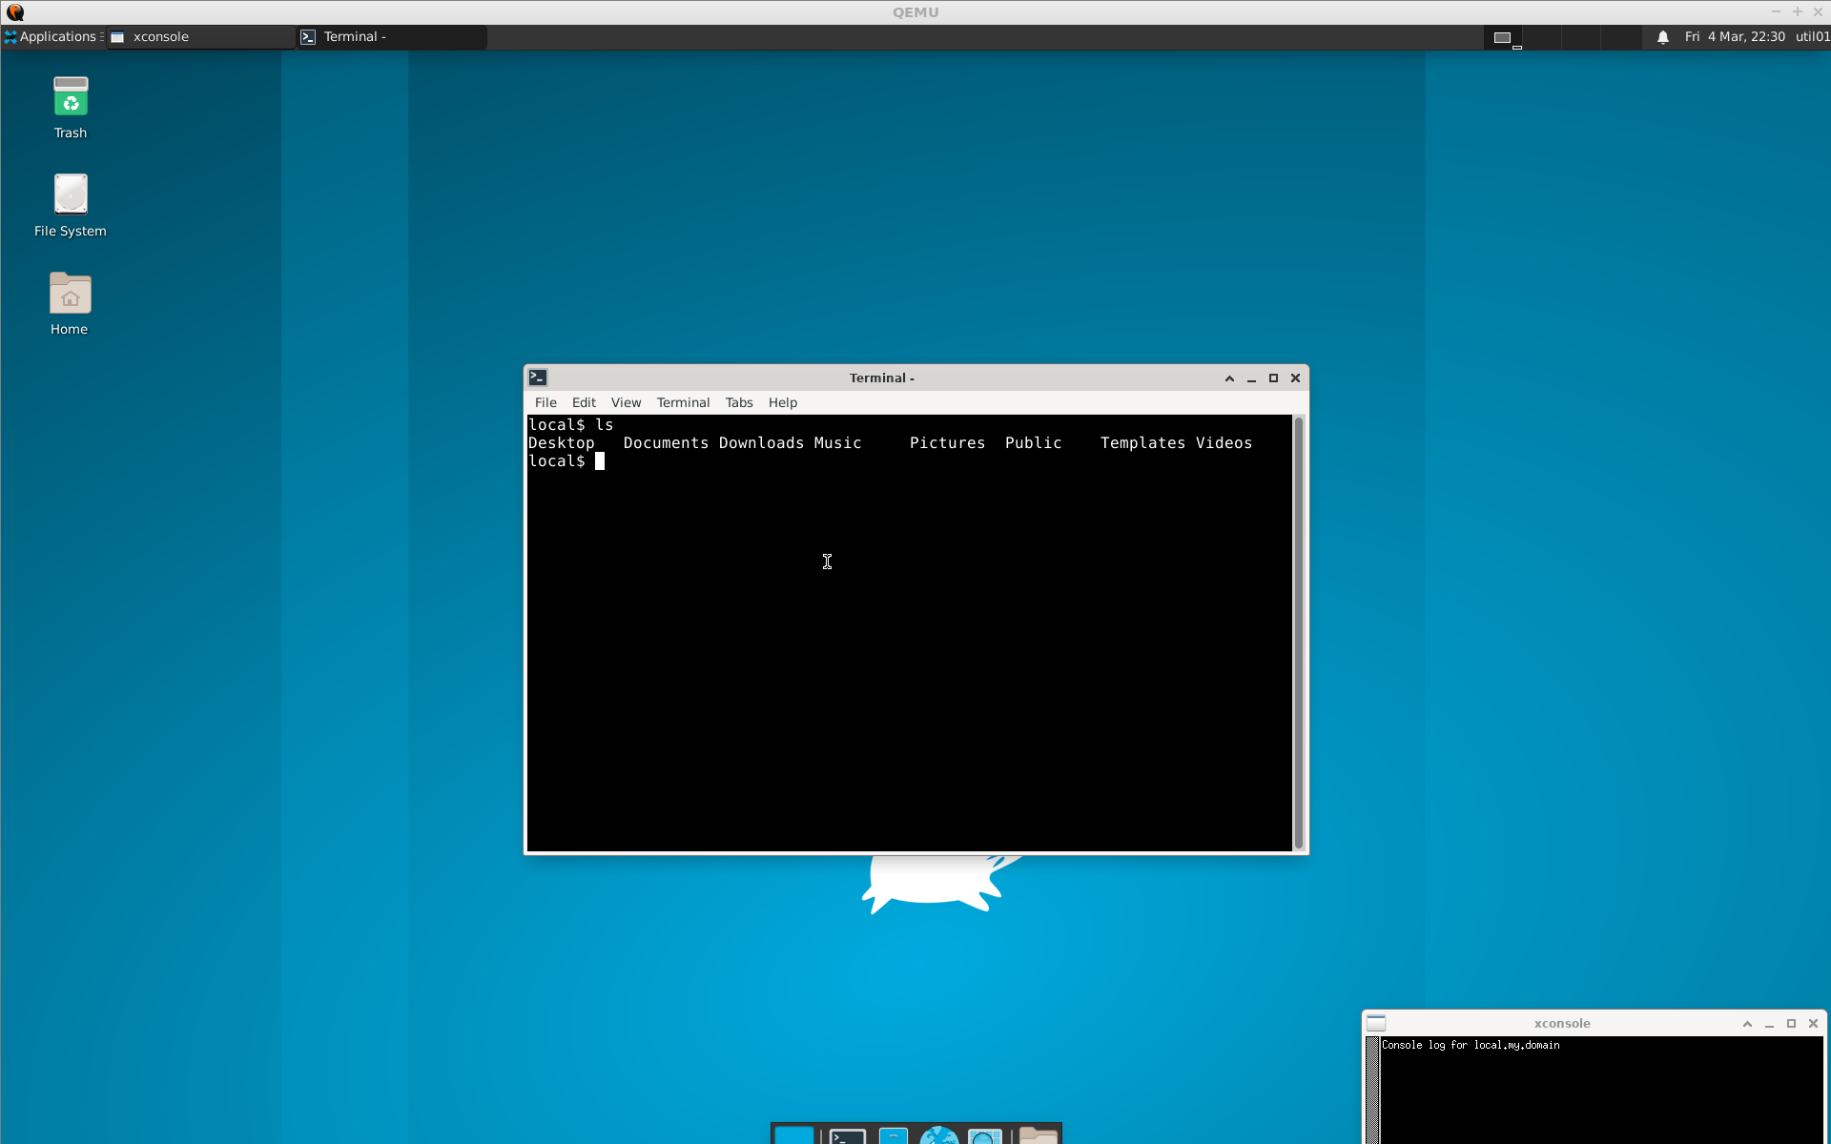Viewport: 1831px width, 1144px height.
Task: Open the Home folder desktop icon
Action: 70,303
